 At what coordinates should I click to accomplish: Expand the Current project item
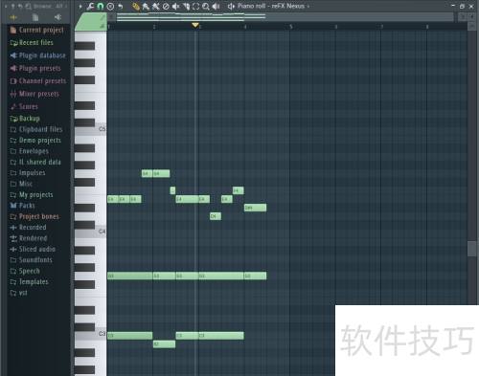(37, 30)
